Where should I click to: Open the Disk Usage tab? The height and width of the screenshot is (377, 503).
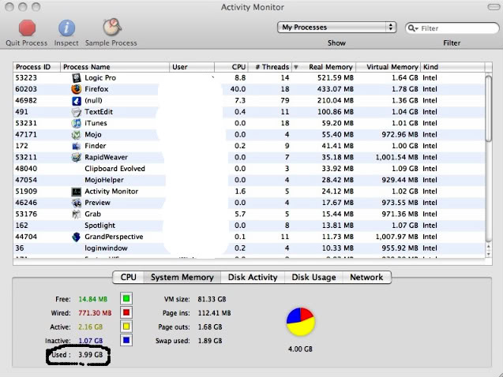click(313, 277)
